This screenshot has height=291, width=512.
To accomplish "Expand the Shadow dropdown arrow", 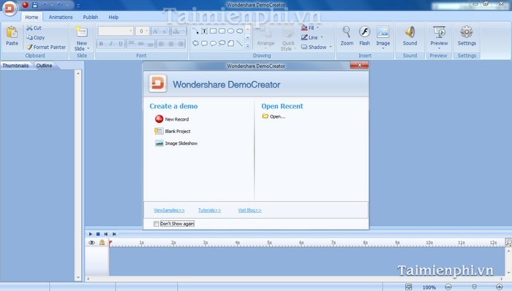I will 331,47.
